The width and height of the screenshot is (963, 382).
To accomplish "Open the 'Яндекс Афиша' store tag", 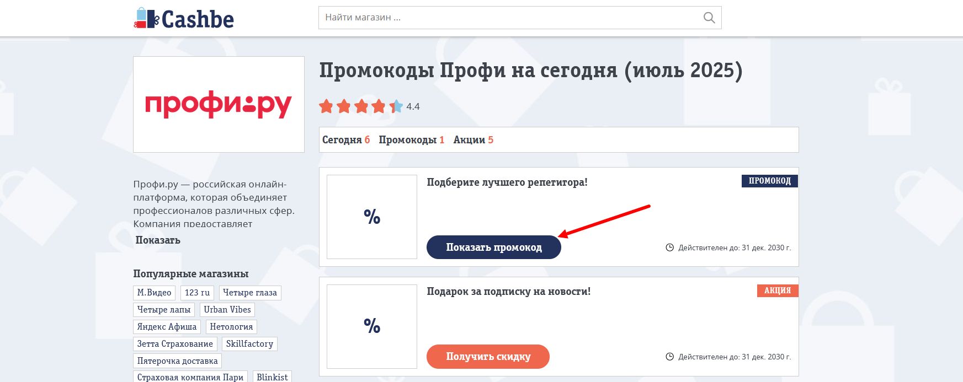I will (167, 327).
